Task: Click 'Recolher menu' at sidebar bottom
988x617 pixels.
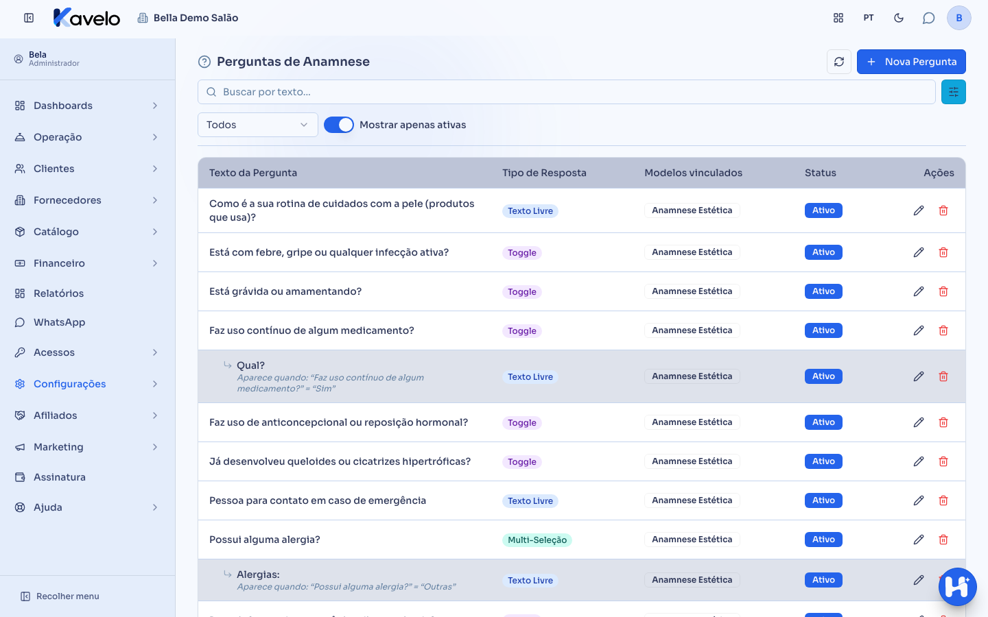Action: pyautogui.click(x=60, y=596)
